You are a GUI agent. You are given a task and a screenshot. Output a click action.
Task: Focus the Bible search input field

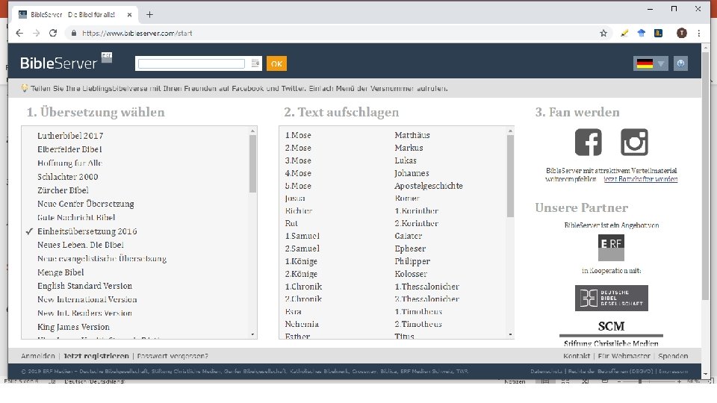click(x=192, y=63)
